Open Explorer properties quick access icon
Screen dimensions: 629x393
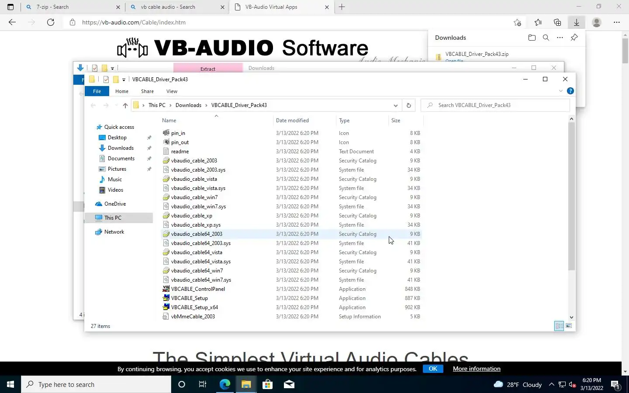[106, 79]
